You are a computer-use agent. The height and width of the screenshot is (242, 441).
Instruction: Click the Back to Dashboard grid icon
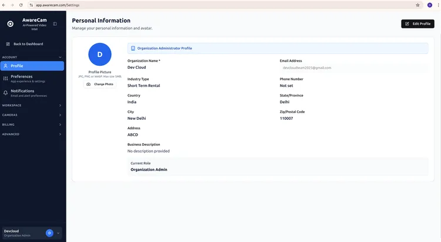8,44
